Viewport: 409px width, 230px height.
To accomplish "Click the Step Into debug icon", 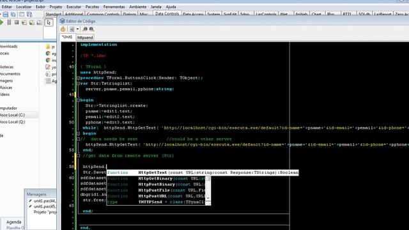I will (x=24, y=23).
